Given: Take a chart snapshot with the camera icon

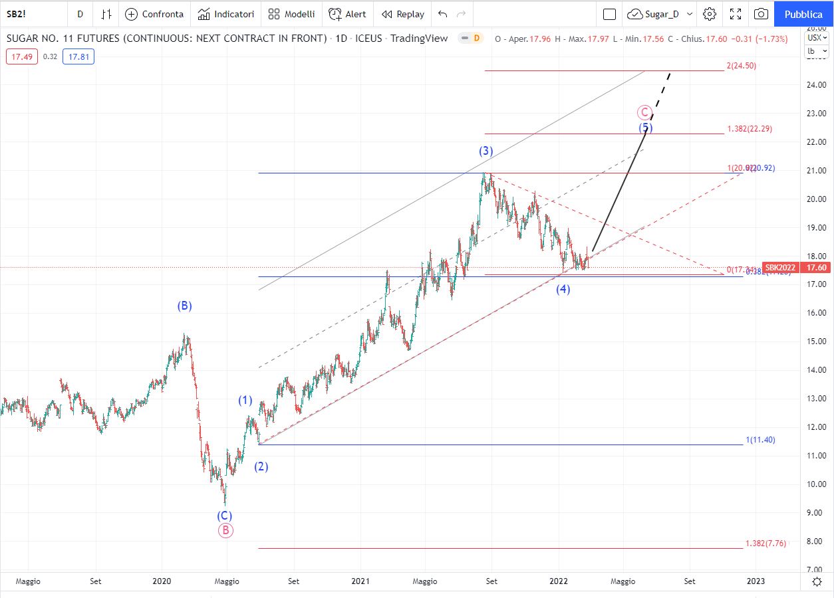Looking at the screenshot, I should pyautogui.click(x=762, y=14).
